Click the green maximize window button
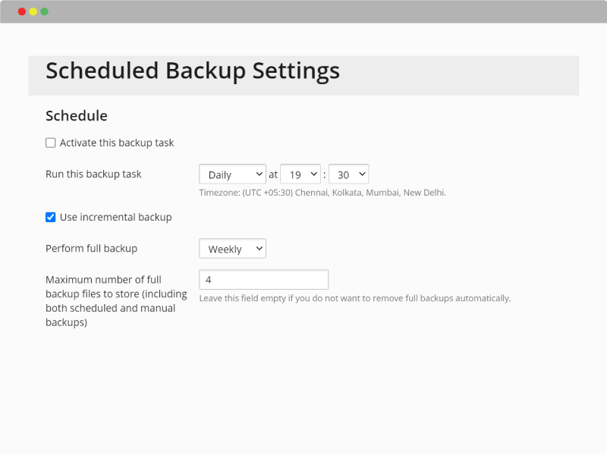This screenshot has width=607, height=455. 45,11
